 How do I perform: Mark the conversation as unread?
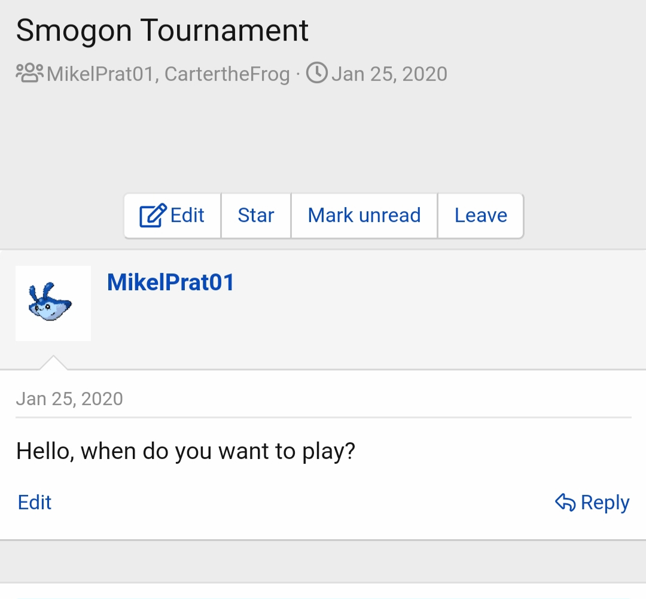[x=364, y=215]
